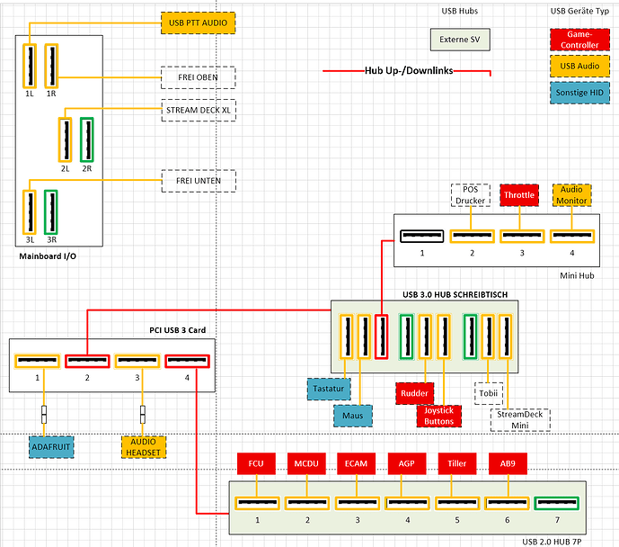619x547 pixels.
Task: Select the USB Audio legend swatch
Action: tap(579, 66)
